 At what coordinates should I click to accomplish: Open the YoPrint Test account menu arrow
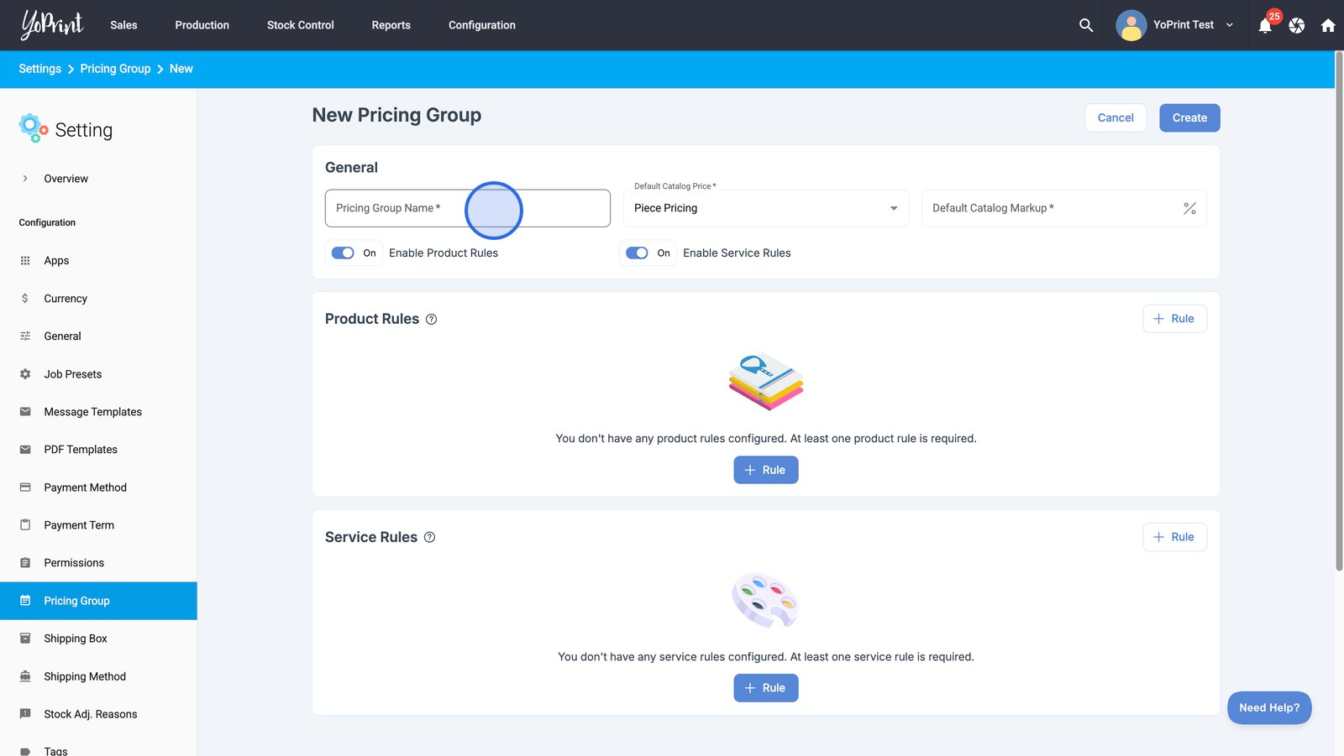point(1230,25)
